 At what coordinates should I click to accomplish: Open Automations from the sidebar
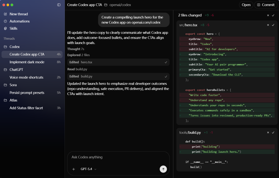[20, 21]
